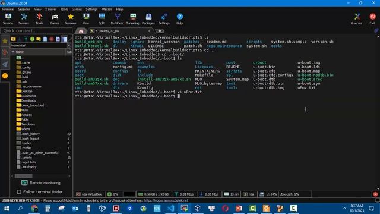Select the .bash_history file in file list
380x214 pixels.
pyautogui.click(x=28, y=134)
